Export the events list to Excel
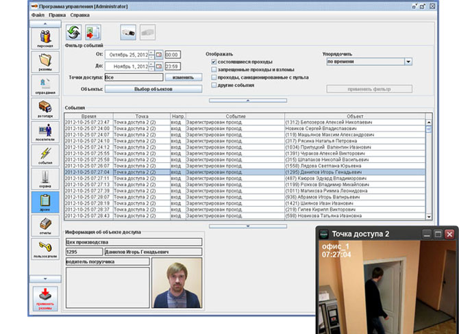 point(93,32)
